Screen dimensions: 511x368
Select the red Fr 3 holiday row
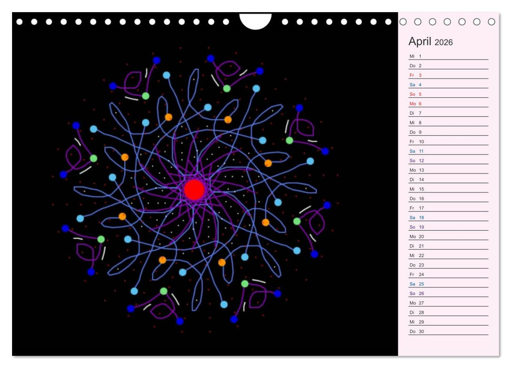tap(448, 75)
